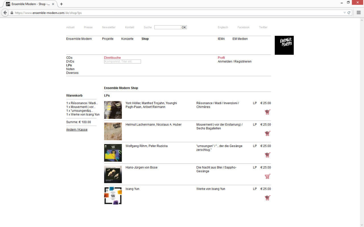Select the LPs shop category
Viewport: 364px width, 227px height.
click(x=69, y=65)
